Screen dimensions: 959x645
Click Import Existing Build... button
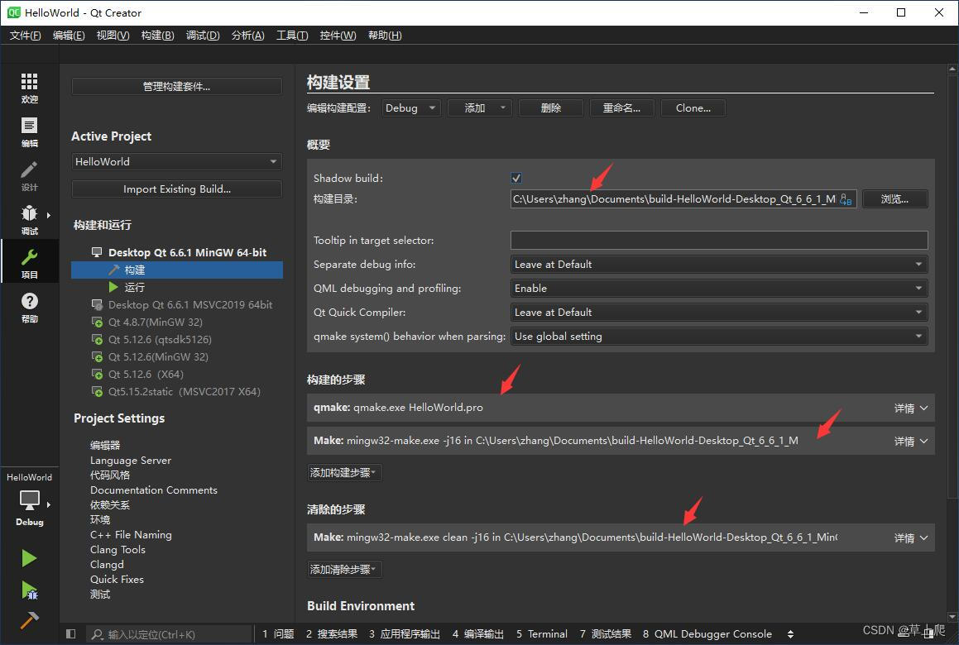pos(177,189)
